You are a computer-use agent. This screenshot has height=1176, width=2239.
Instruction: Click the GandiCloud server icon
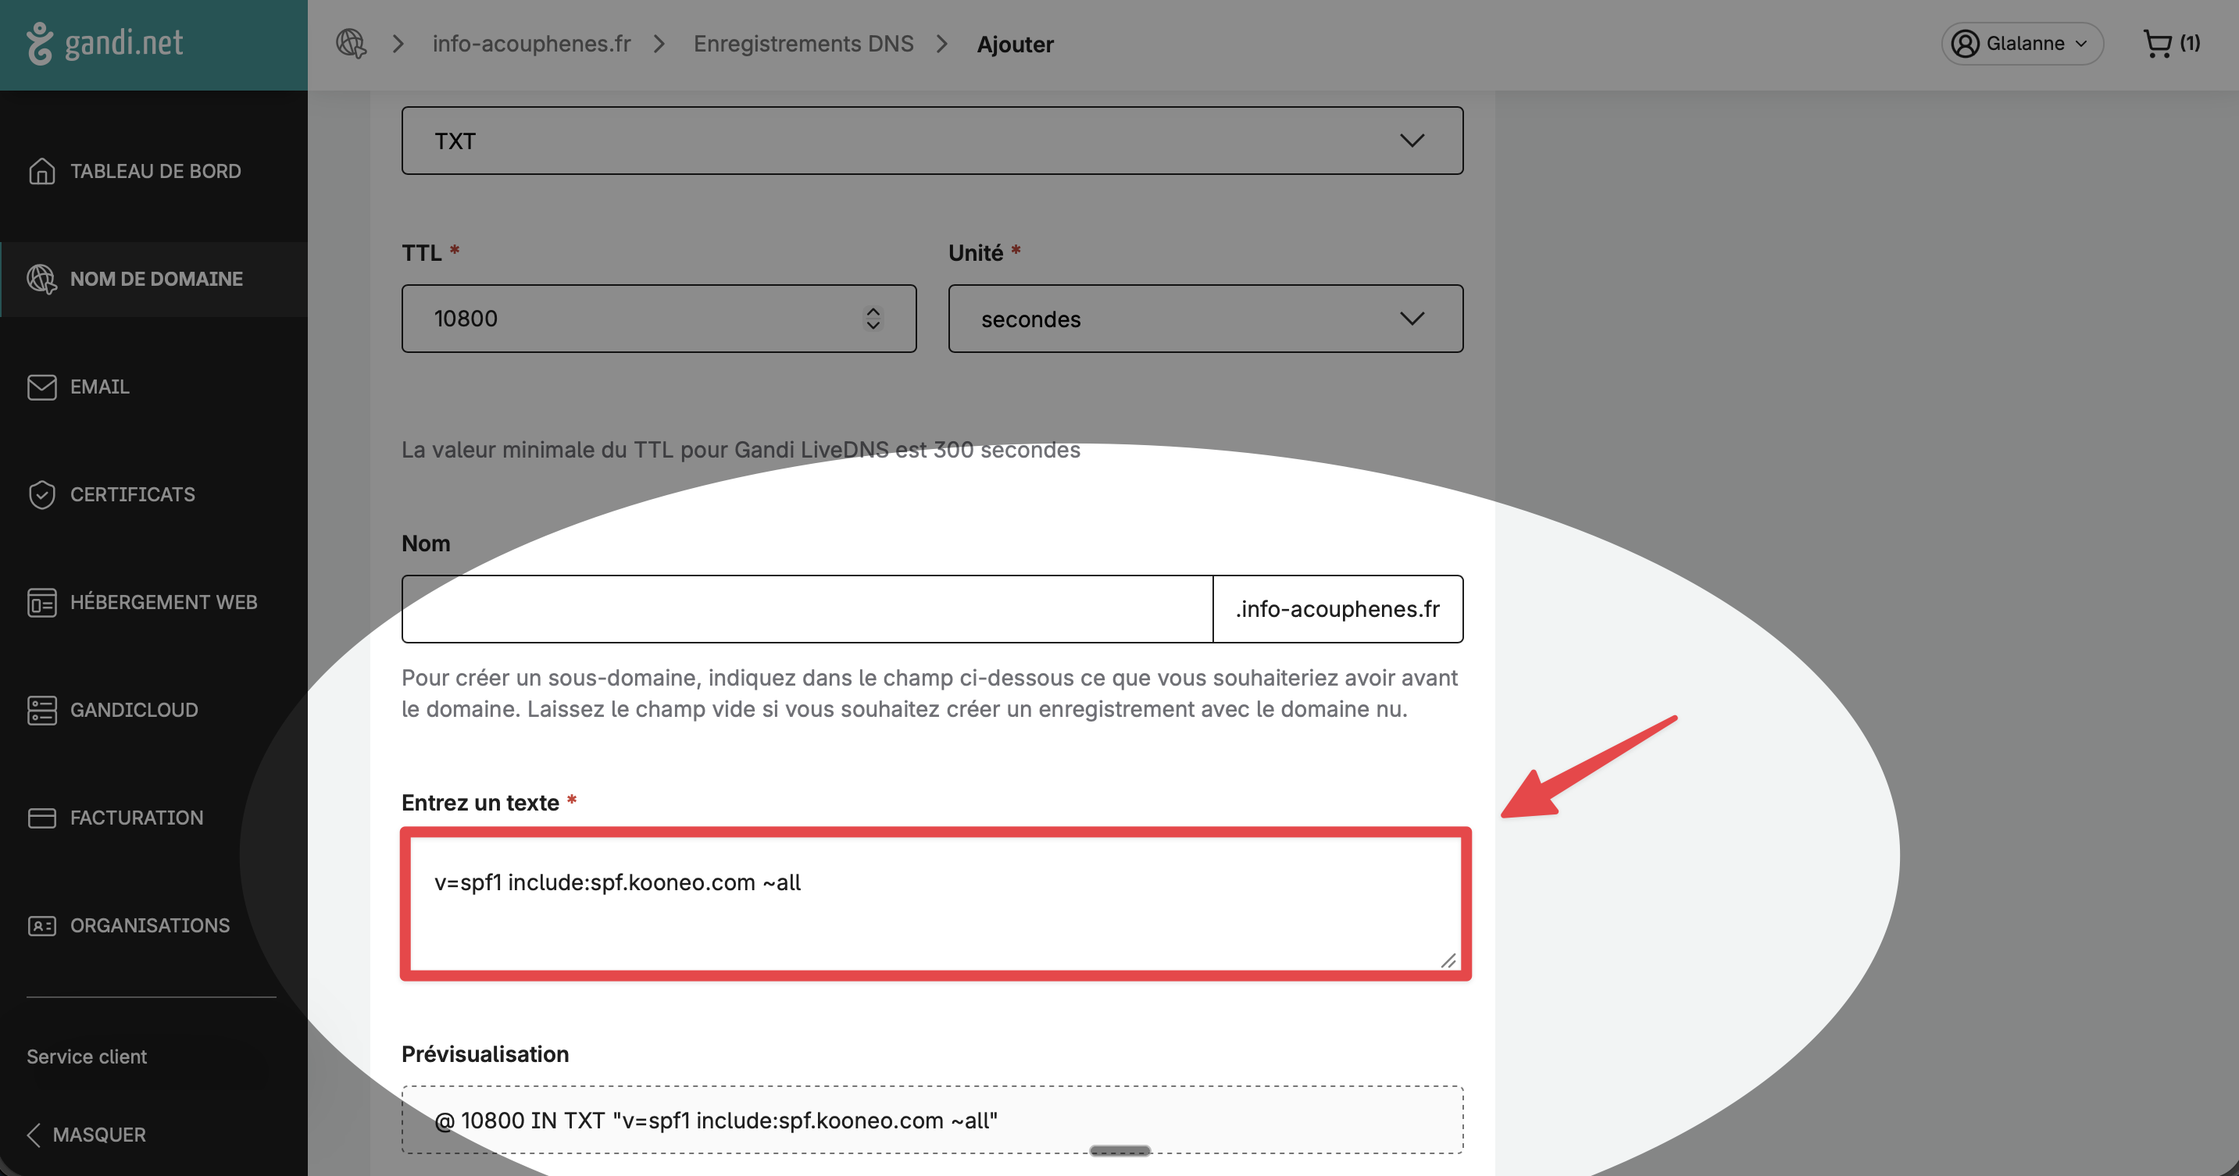[x=41, y=710]
